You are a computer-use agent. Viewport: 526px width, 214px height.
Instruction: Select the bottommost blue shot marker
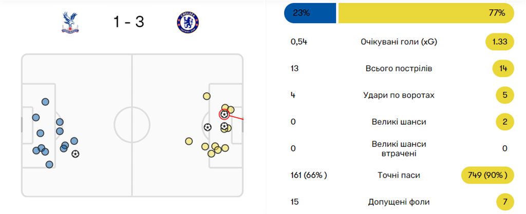(49, 164)
